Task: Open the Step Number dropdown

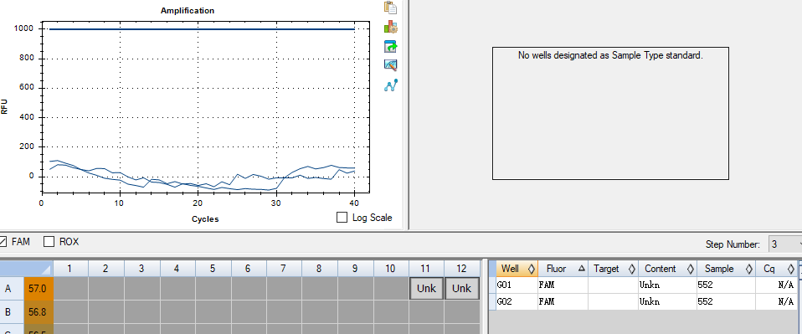Action: (785, 244)
